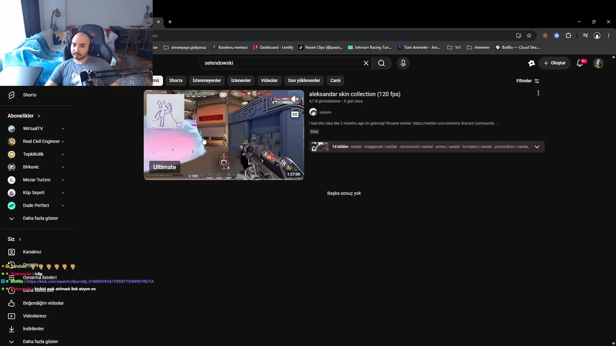Open the Mezar Turizm channel

click(x=37, y=180)
